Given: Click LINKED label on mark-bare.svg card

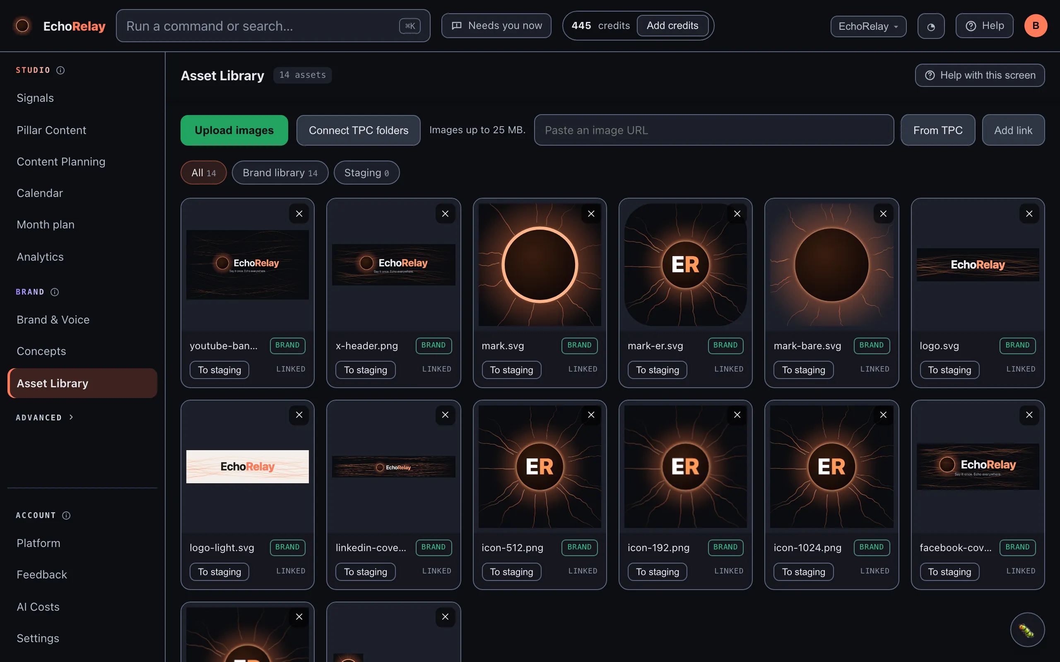Looking at the screenshot, I should [x=875, y=369].
